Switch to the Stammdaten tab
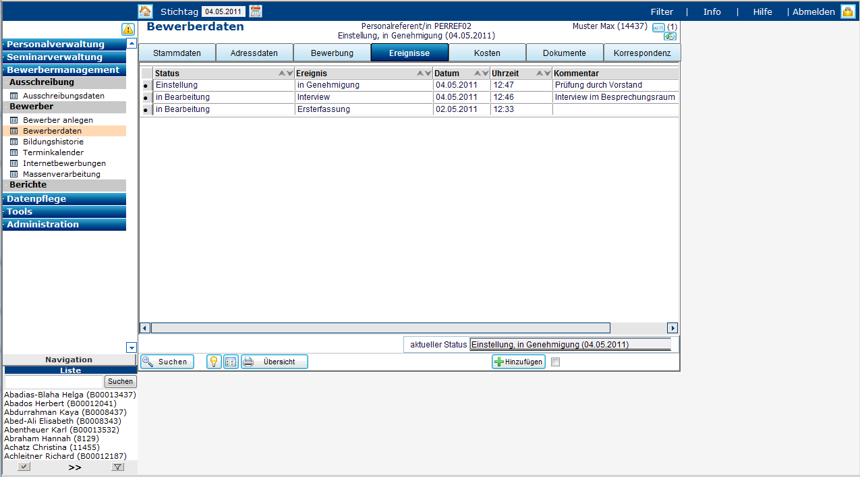Viewport: 860px width, 477px height. coord(177,53)
